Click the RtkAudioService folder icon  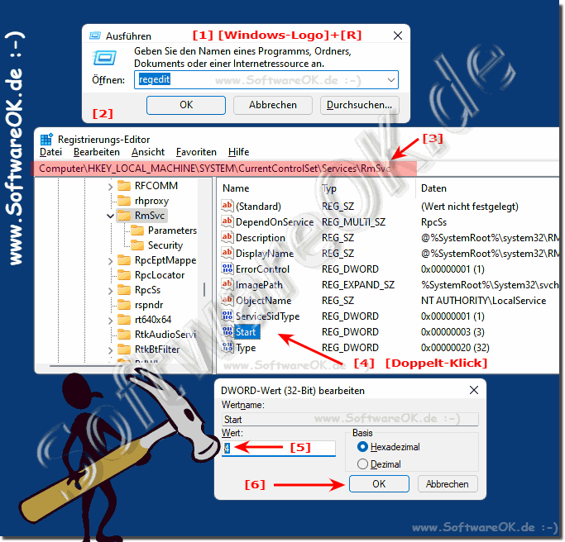(x=124, y=335)
